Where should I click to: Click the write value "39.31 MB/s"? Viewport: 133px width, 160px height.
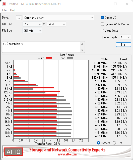(x=100, y=63)
